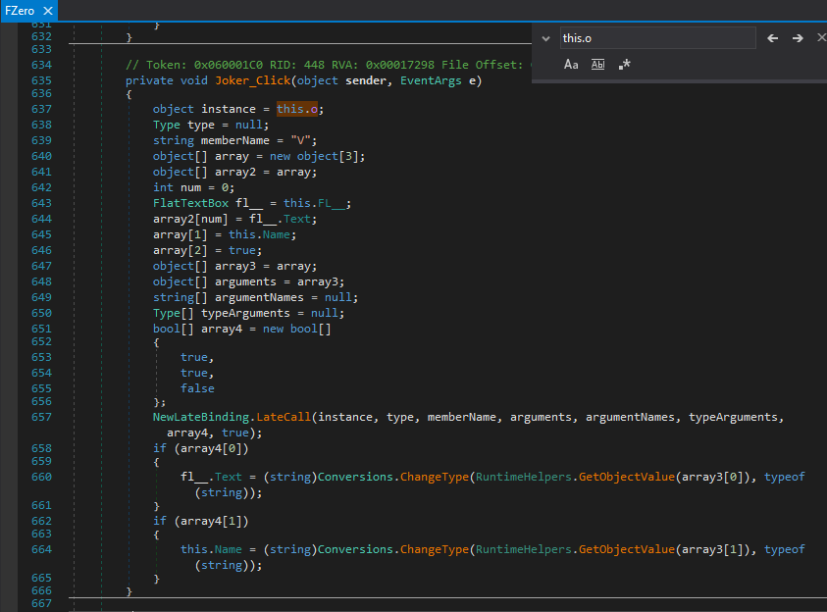Click 'if (array4[0])' condition on line 658
The height and width of the screenshot is (612, 827).
200,448
